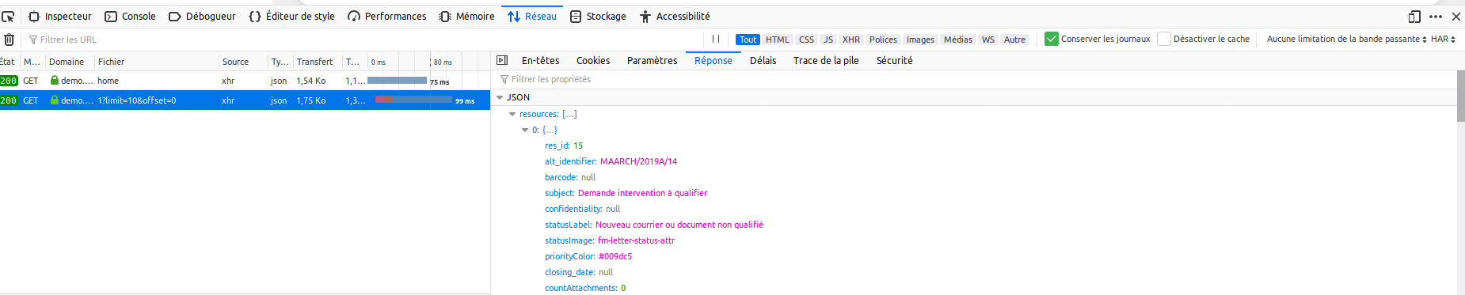Sort by the Fichier column header
1465x295 pixels.
[x=156, y=62]
